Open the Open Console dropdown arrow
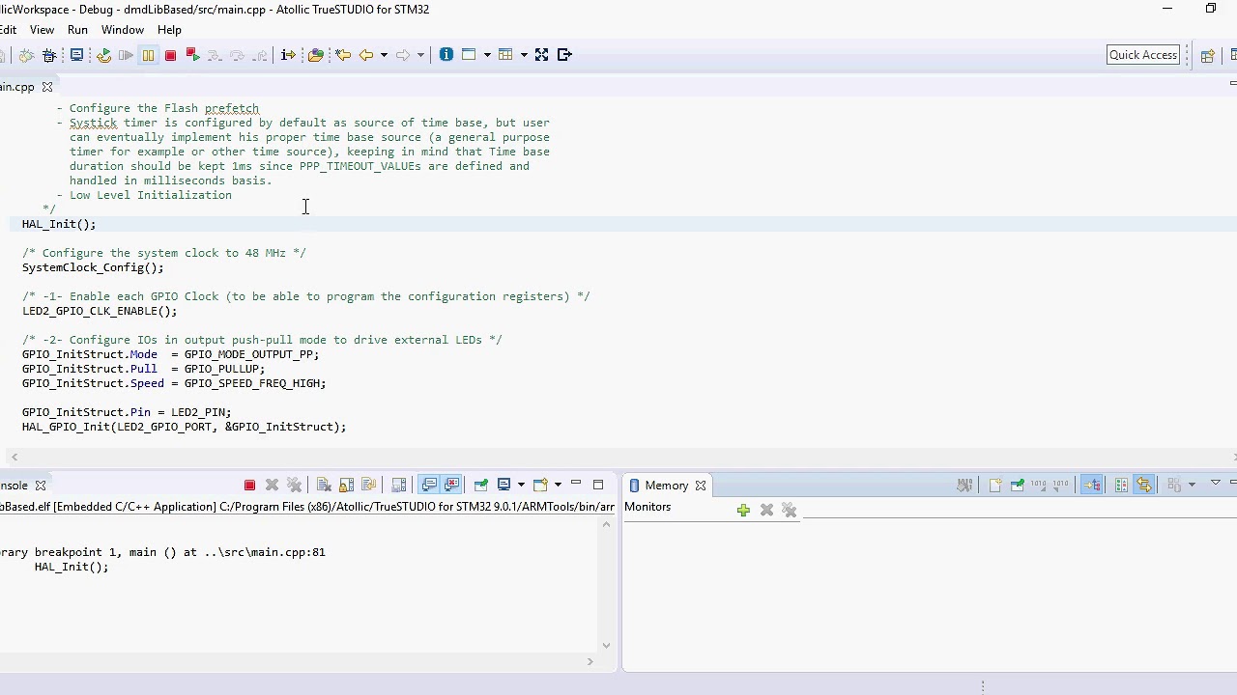The height and width of the screenshot is (695, 1237). 558,485
